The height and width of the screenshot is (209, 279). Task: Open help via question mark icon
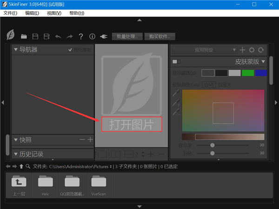pos(80,36)
